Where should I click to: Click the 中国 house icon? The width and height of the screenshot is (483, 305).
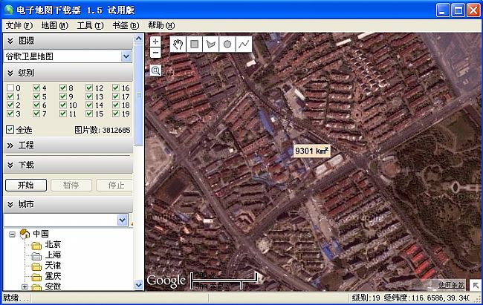(x=25, y=234)
